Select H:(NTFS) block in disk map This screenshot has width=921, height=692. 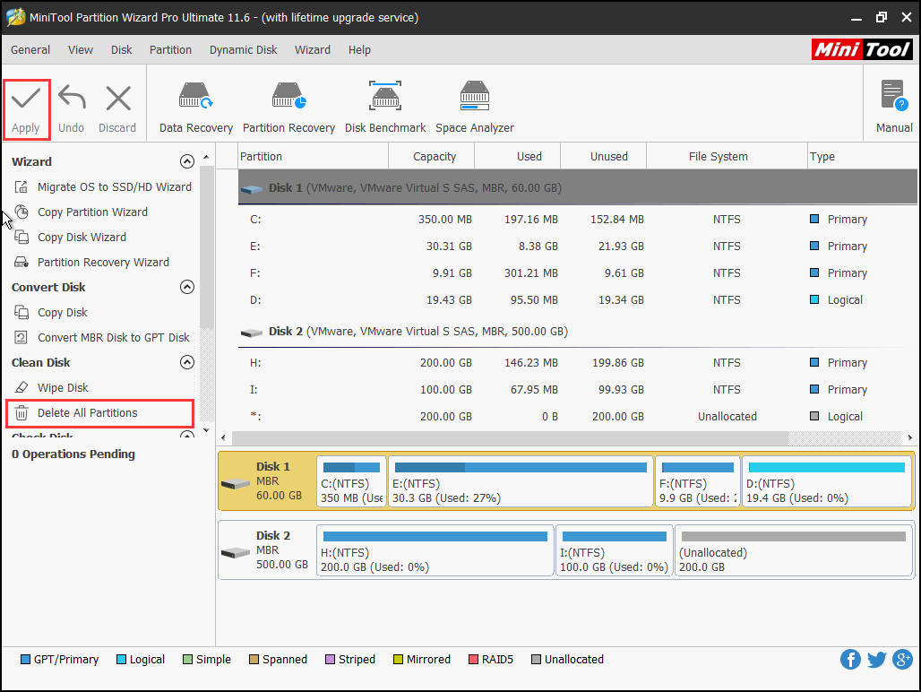(x=435, y=550)
